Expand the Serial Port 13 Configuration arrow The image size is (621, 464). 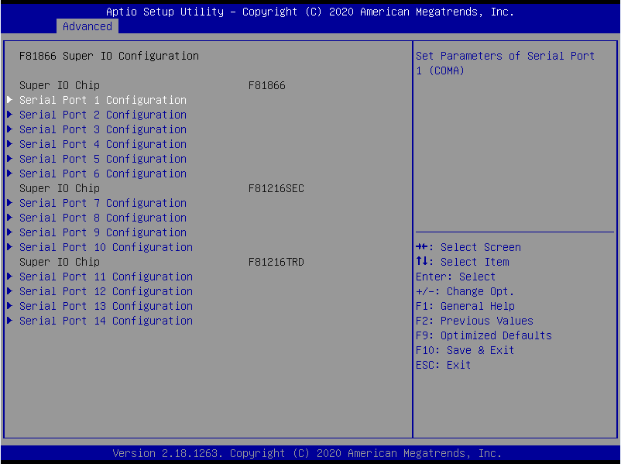coord(10,306)
